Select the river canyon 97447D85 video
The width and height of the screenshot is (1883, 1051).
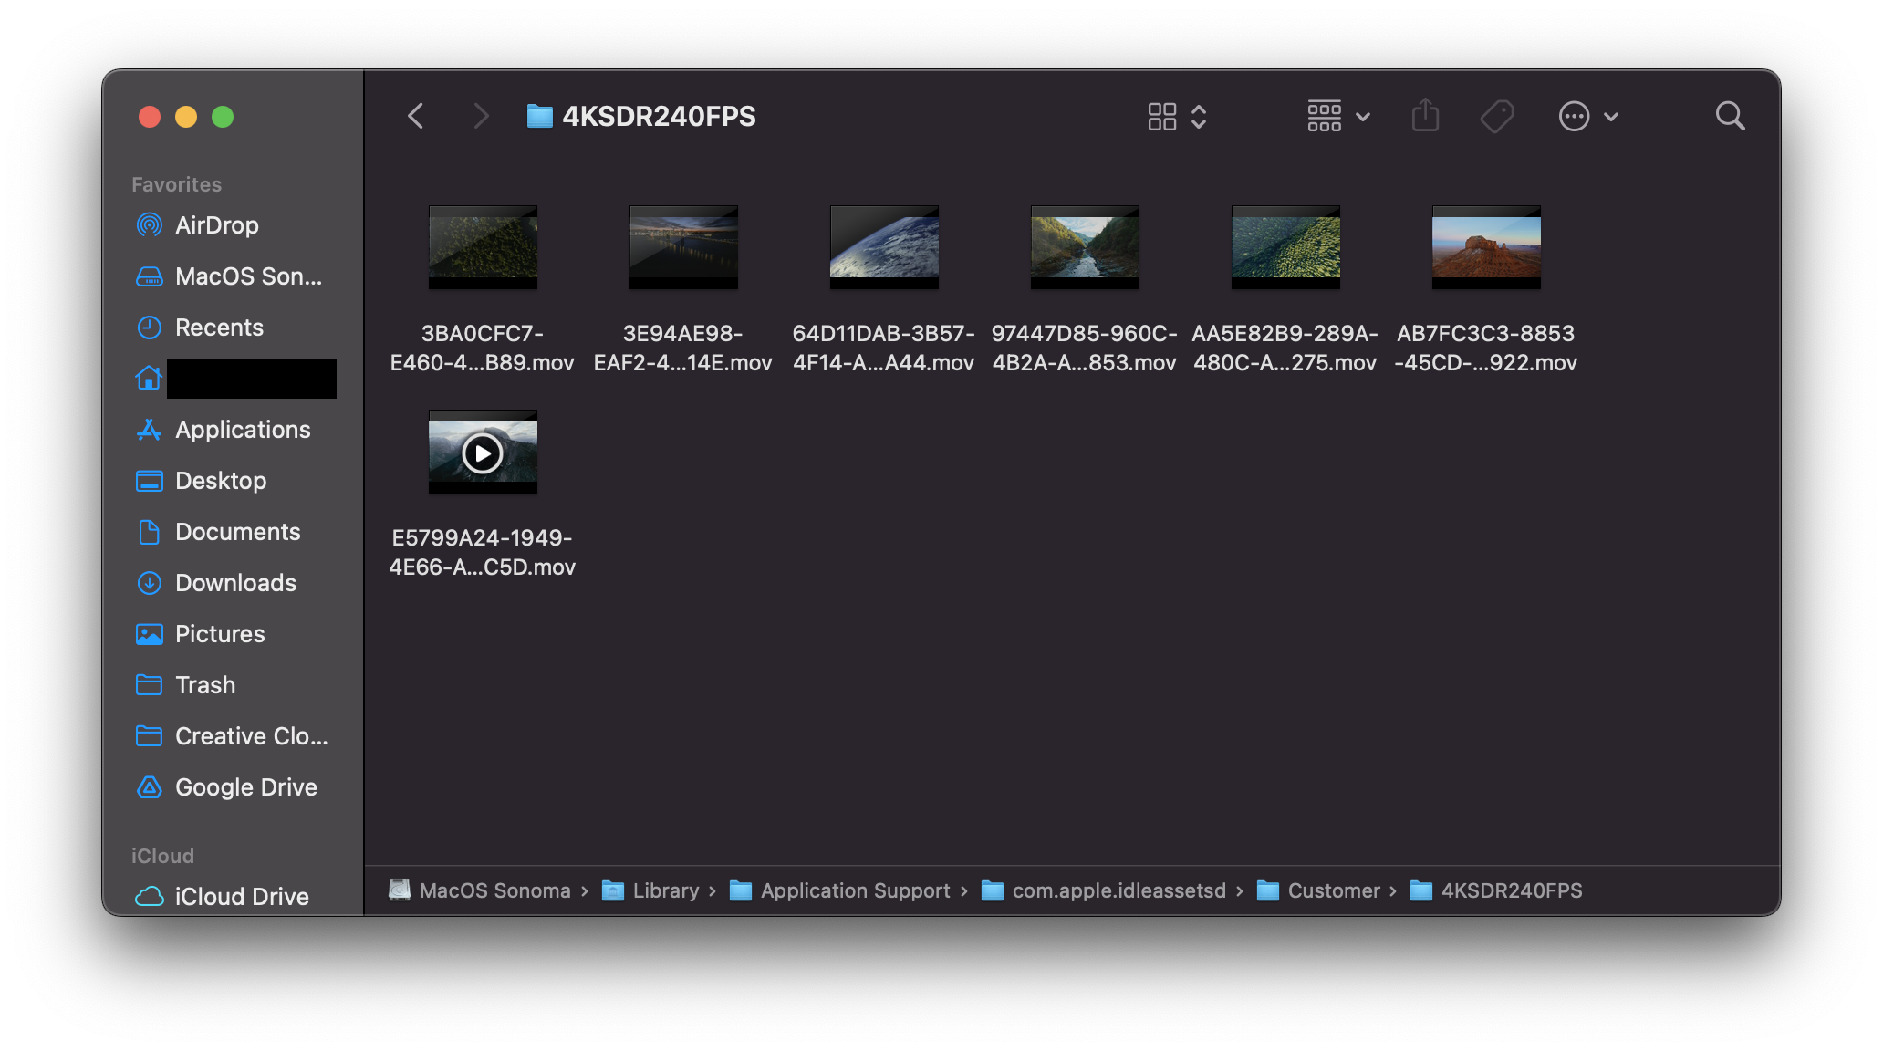tap(1085, 247)
